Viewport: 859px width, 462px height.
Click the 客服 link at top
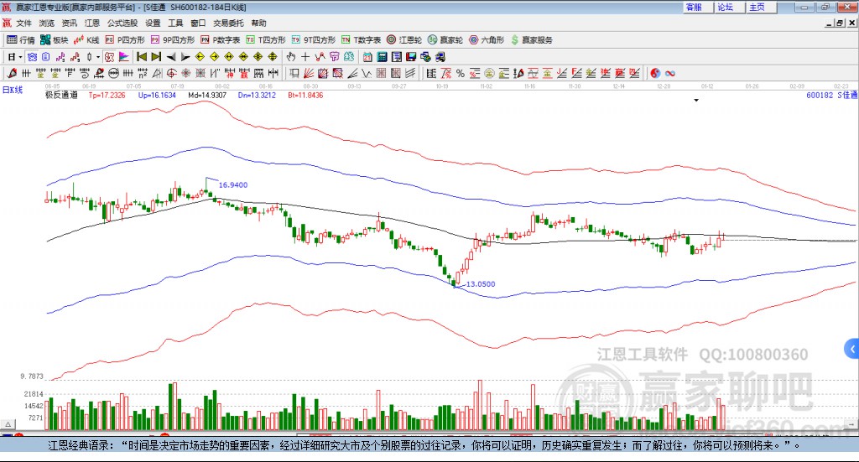(694, 7)
